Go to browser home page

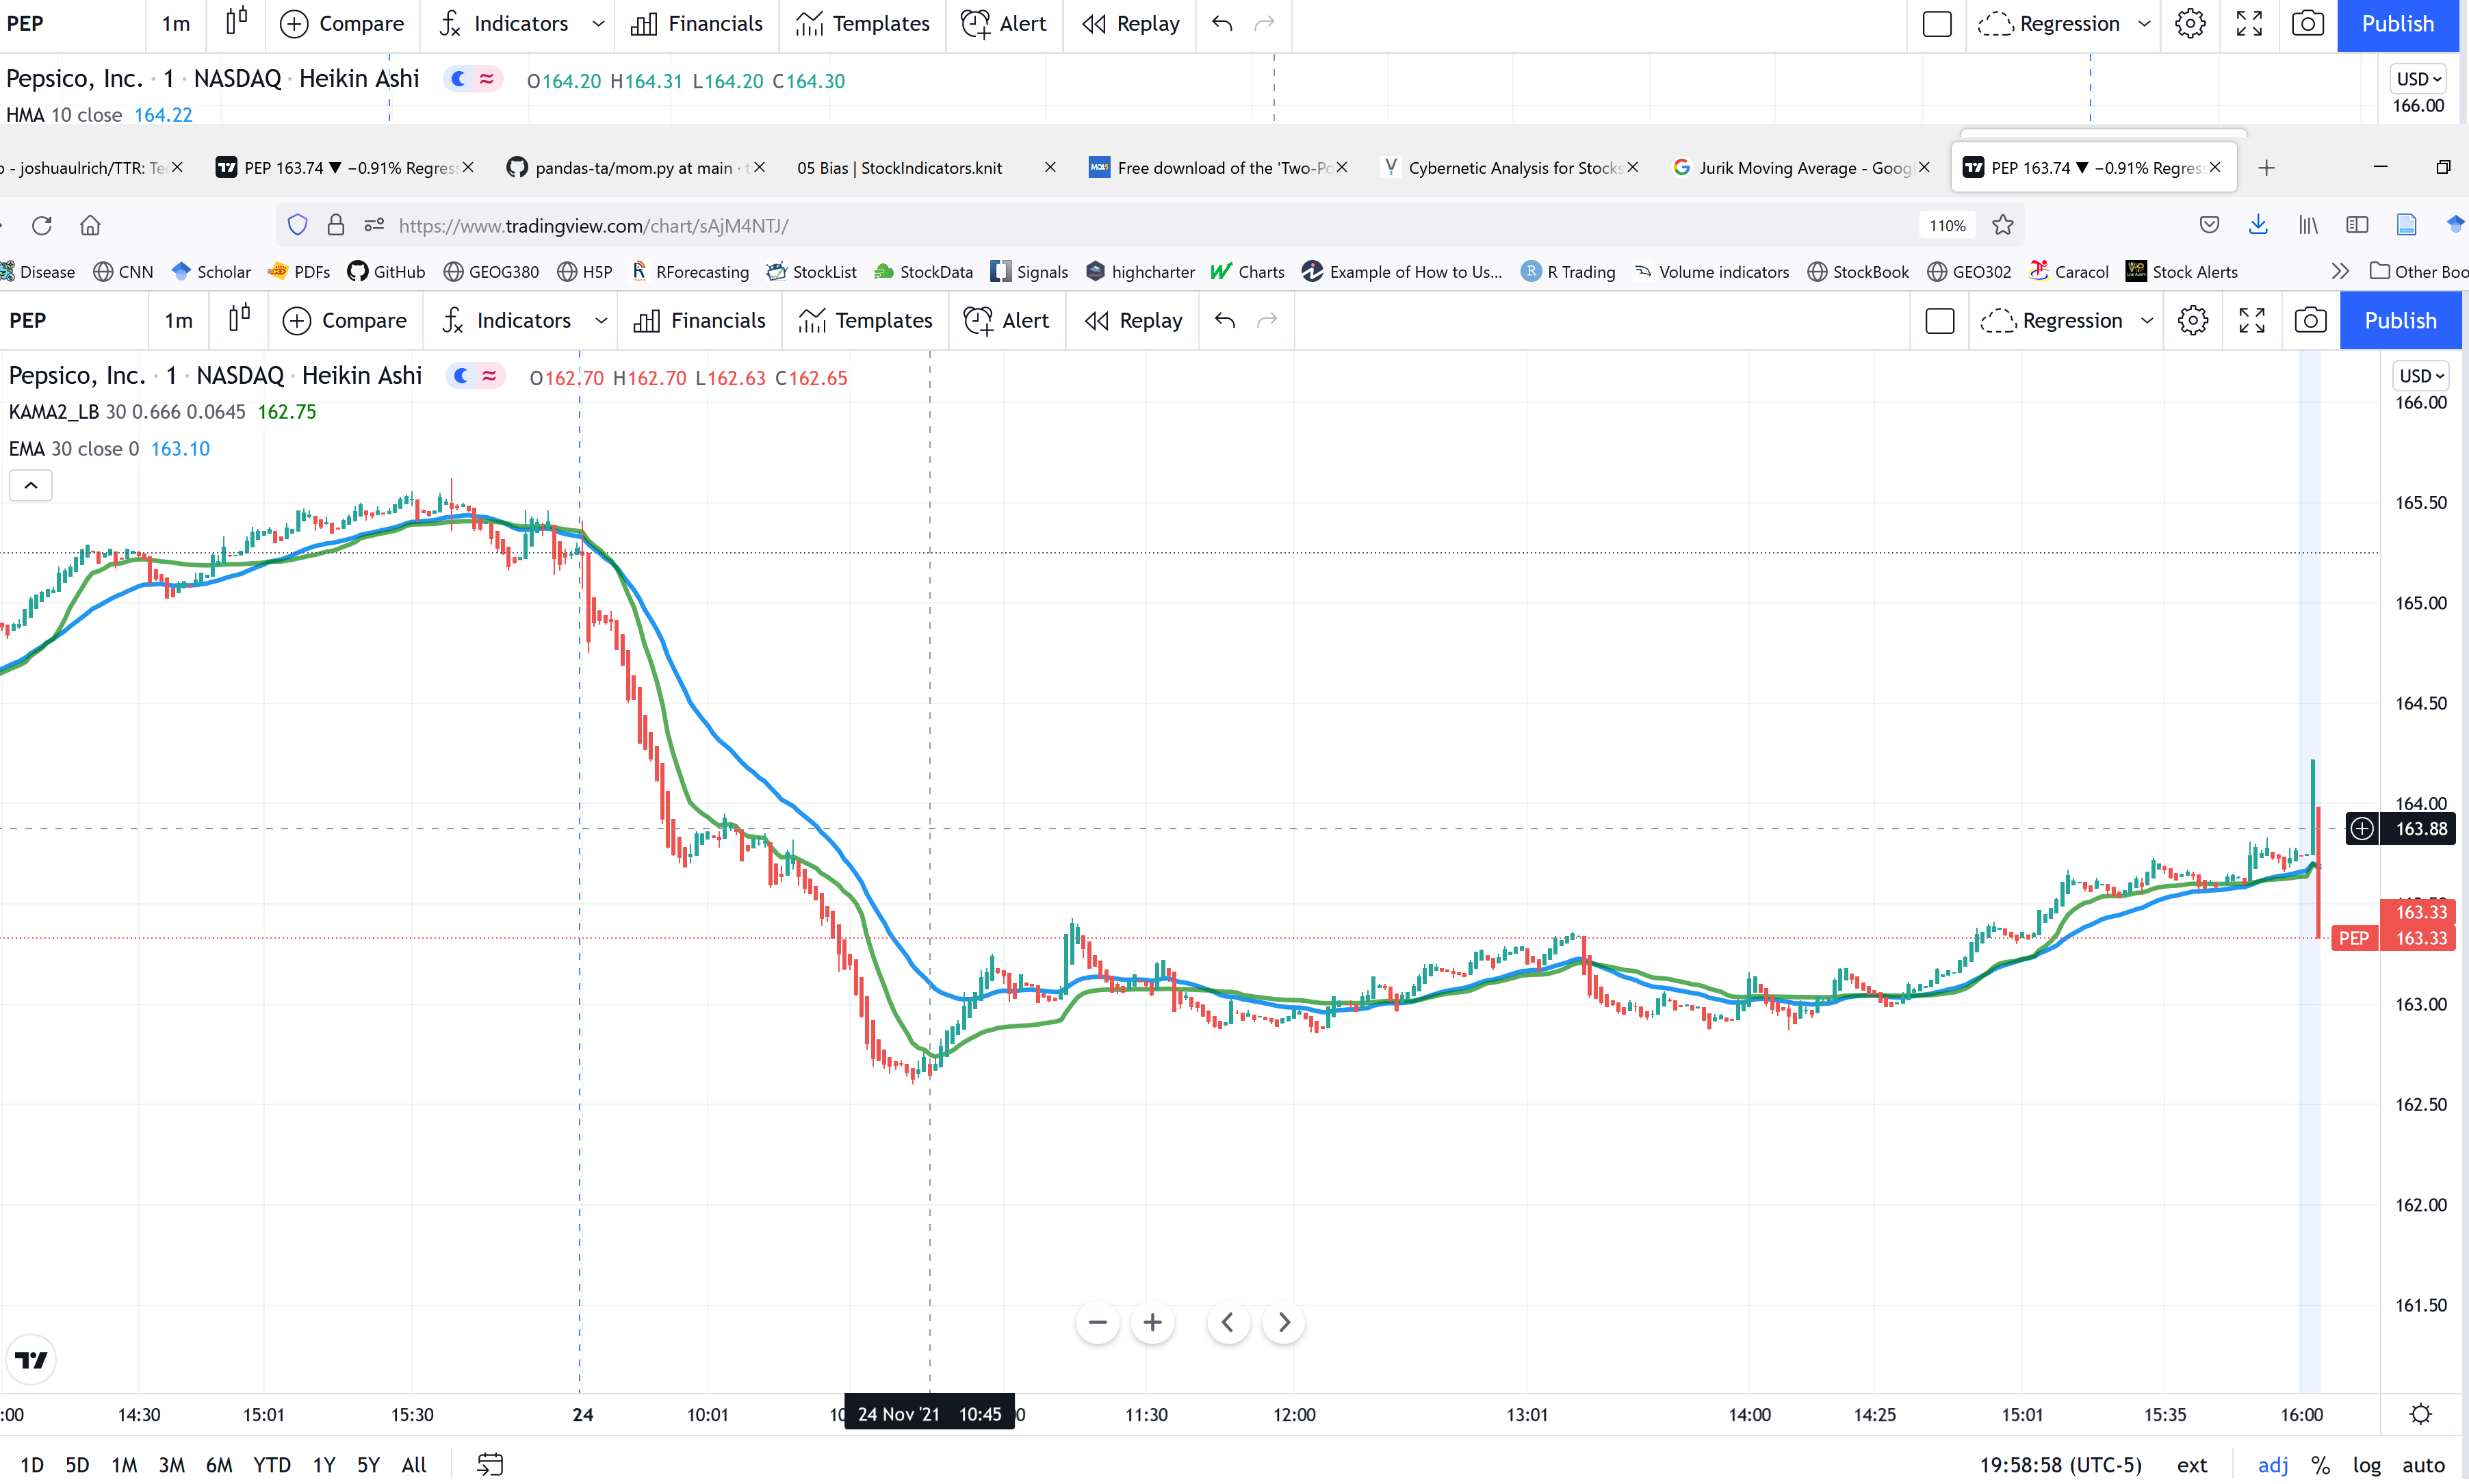click(x=90, y=225)
